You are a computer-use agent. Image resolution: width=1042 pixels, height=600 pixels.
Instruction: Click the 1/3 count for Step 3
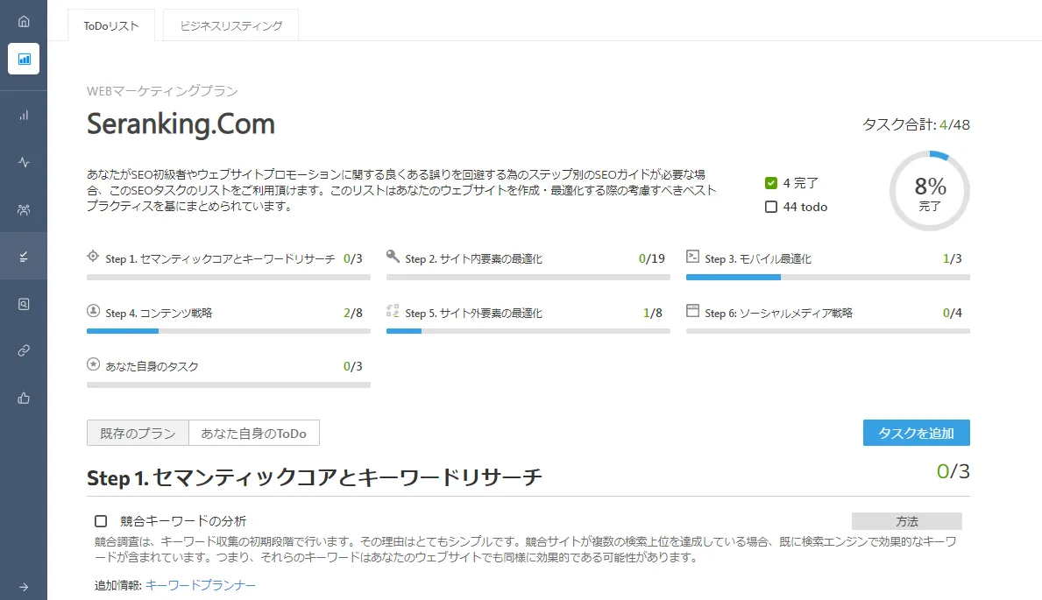click(953, 258)
